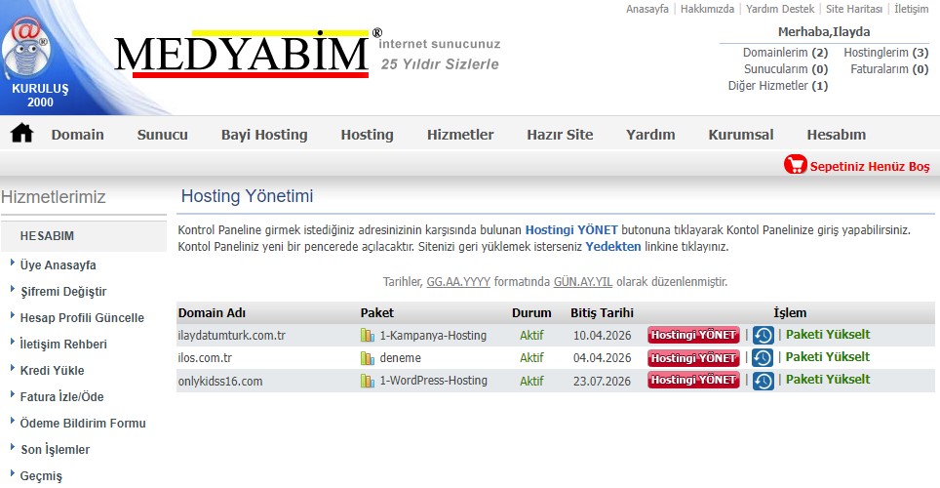
Task: Open İletişim Rehberi in sidebar
Action: click(x=63, y=345)
